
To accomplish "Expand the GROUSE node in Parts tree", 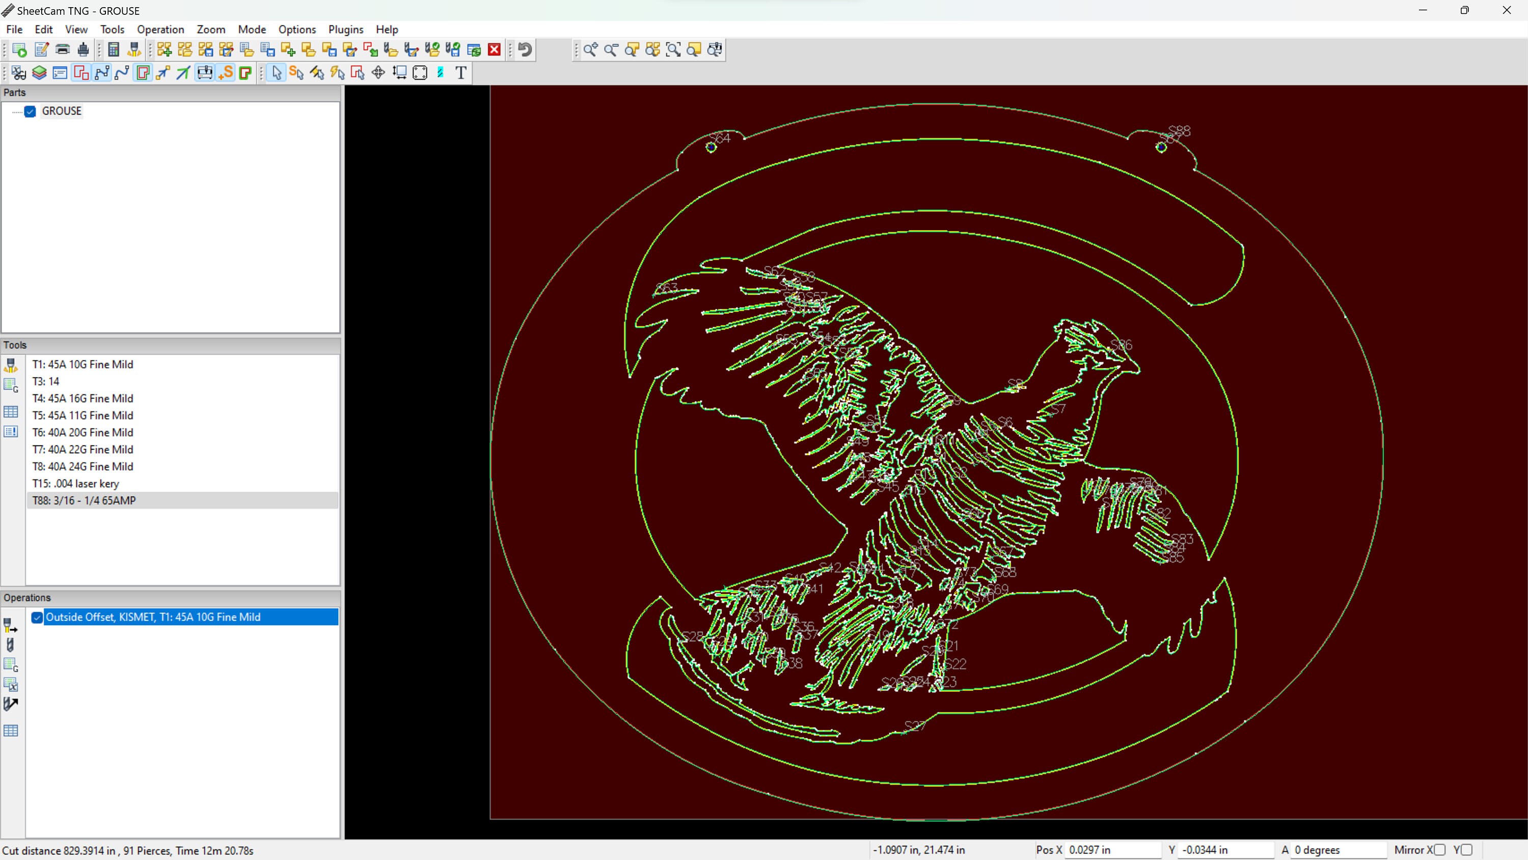I will point(16,112).
